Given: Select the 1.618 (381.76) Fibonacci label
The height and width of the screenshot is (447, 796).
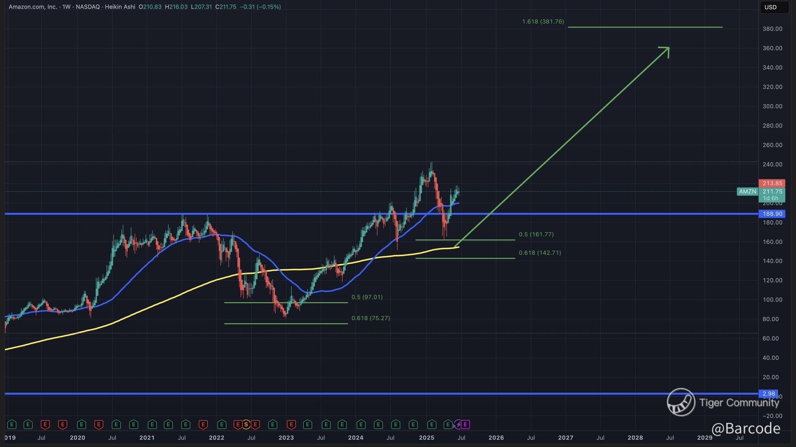Looking at the screenshot, I should pyautogui.click(x=543, y=22).
